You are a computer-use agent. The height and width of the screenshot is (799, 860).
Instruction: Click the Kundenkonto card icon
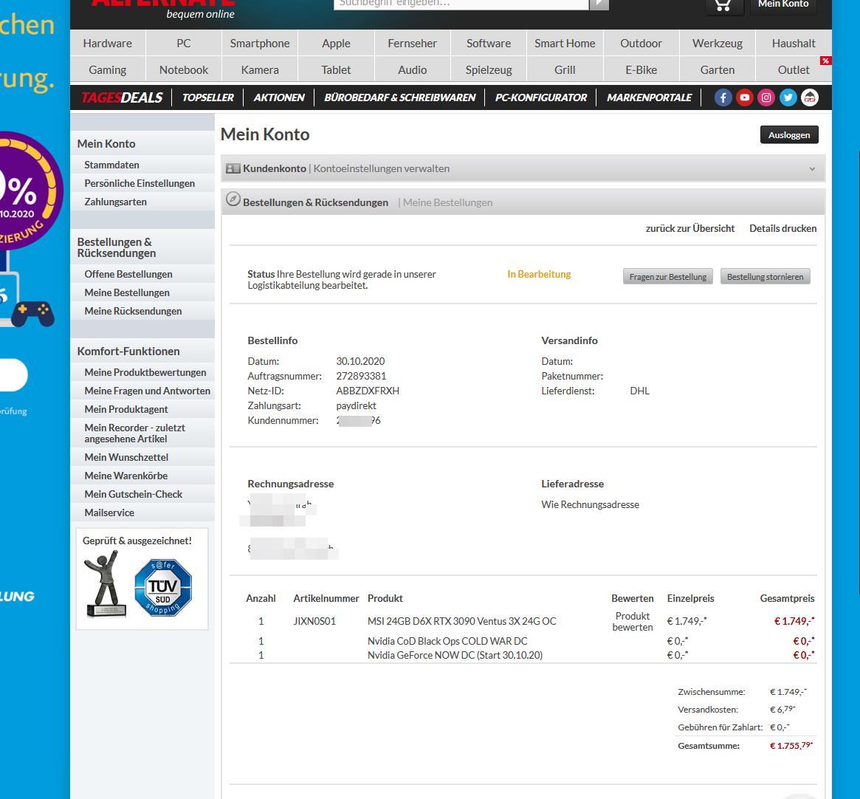[x=233, y=168]
